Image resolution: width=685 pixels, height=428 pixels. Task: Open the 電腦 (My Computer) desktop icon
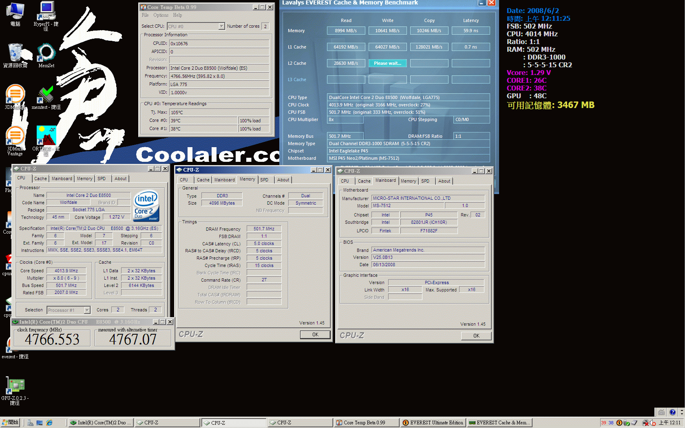(15, 14)
